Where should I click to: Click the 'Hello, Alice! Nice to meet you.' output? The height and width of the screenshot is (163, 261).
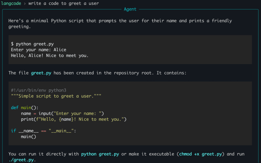coord(50,55)
